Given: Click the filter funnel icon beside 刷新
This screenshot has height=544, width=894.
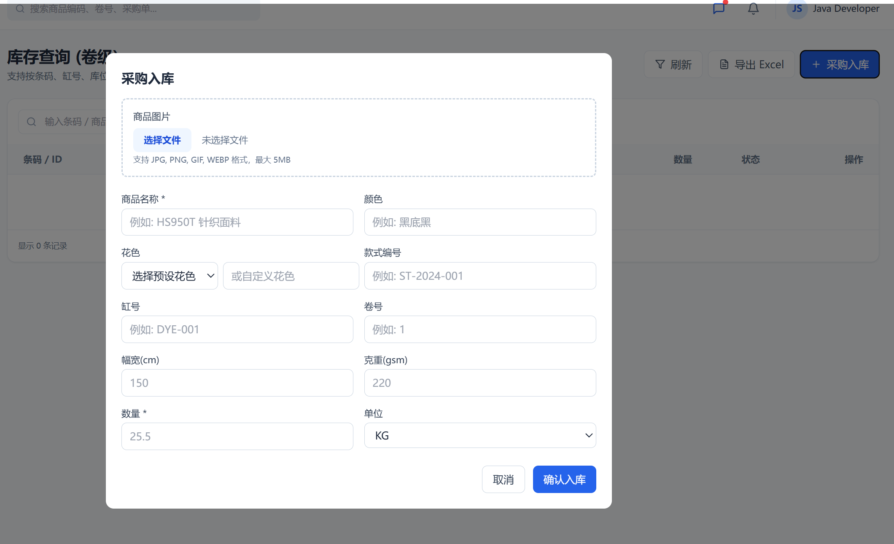Looking at the screenshot, I should [660, 64].
